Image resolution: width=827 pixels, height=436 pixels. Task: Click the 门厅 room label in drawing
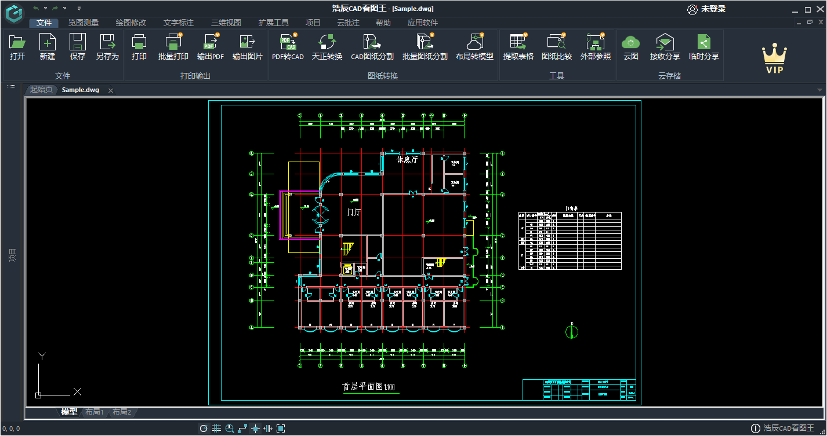[354, 212]
